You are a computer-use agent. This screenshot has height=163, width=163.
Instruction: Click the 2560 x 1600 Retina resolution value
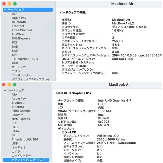pos(111,139)
